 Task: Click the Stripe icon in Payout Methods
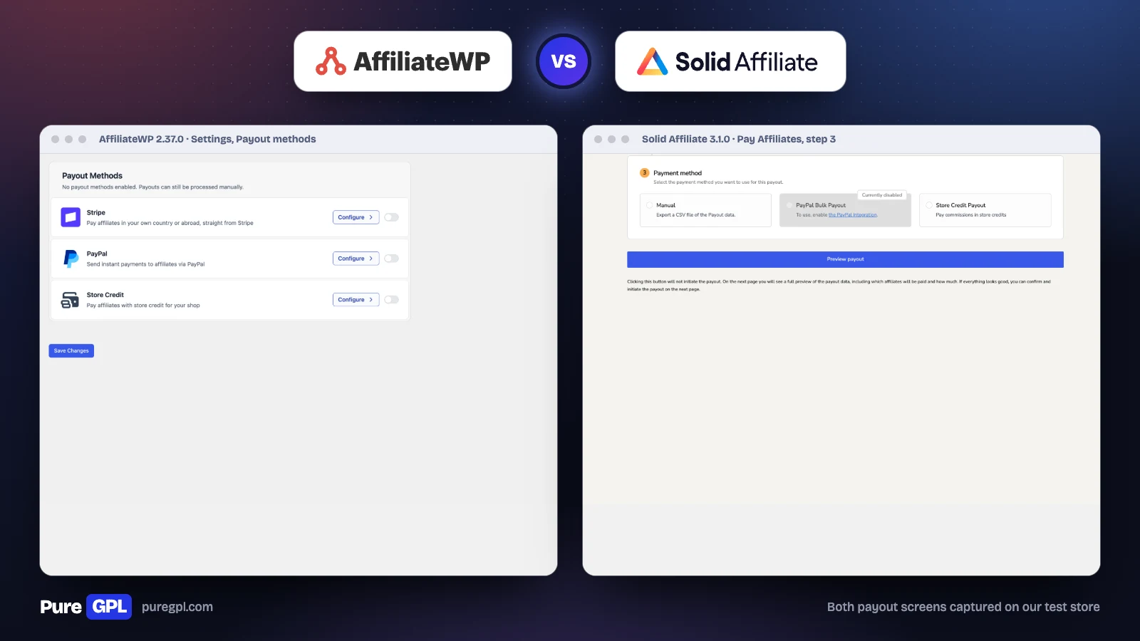pos(71,217)
